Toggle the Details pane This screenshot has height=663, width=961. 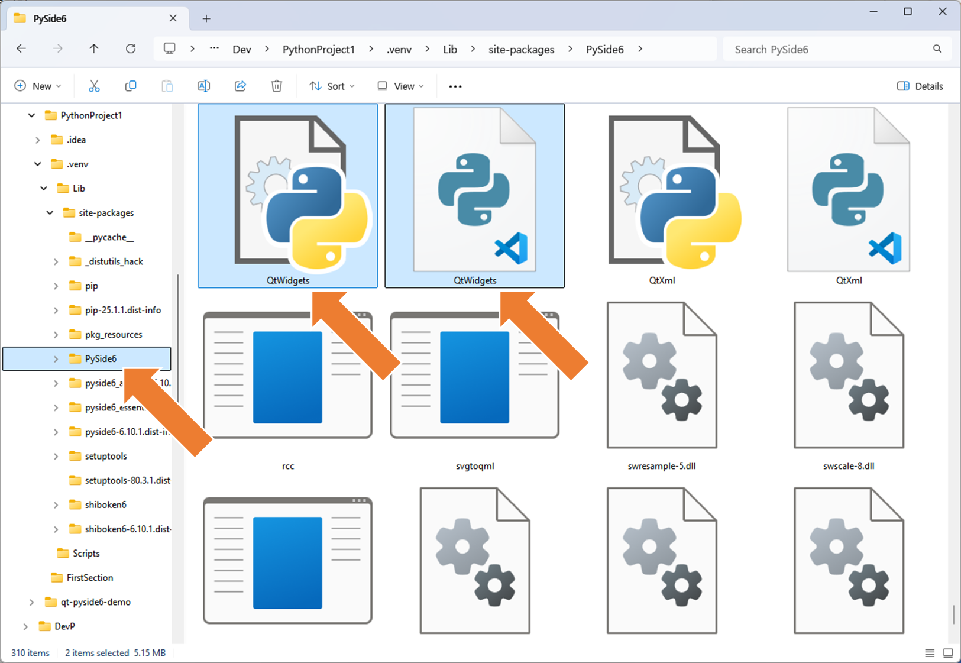[x=920, y=86]
